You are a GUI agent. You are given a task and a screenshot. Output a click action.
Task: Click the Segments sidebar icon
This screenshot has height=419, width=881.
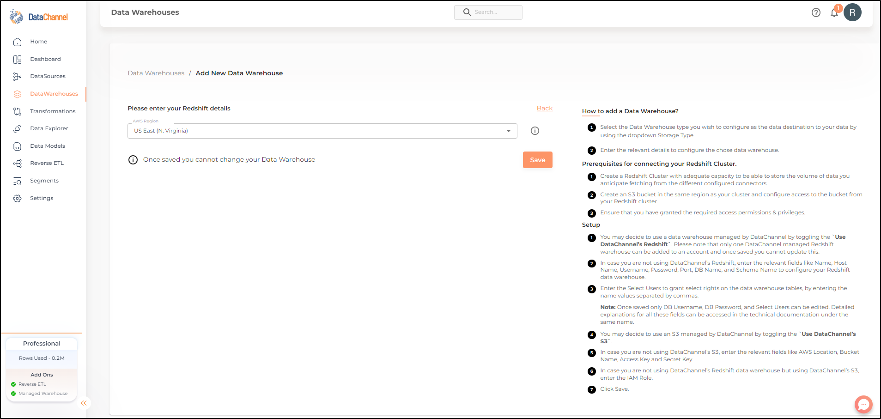pos(18,181)
